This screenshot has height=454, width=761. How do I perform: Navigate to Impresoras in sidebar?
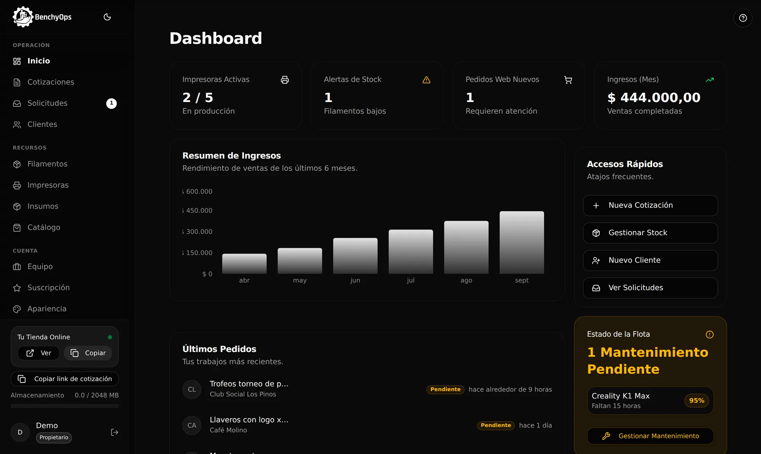point(65,185)
